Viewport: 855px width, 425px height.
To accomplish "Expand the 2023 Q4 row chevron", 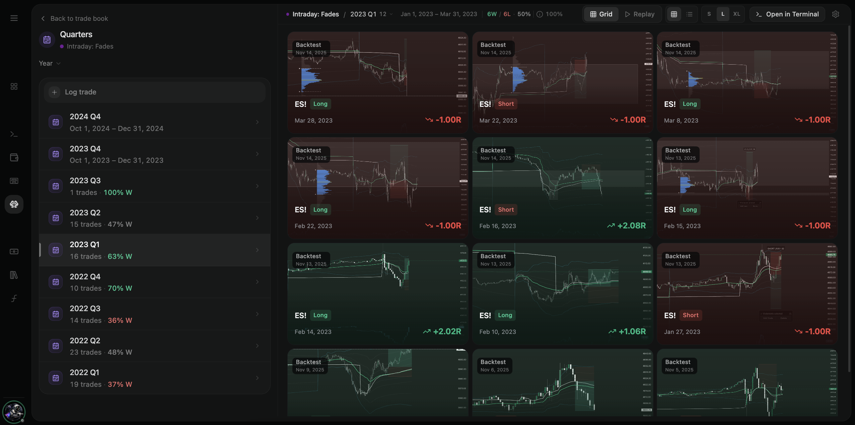I will pos(257,154).
